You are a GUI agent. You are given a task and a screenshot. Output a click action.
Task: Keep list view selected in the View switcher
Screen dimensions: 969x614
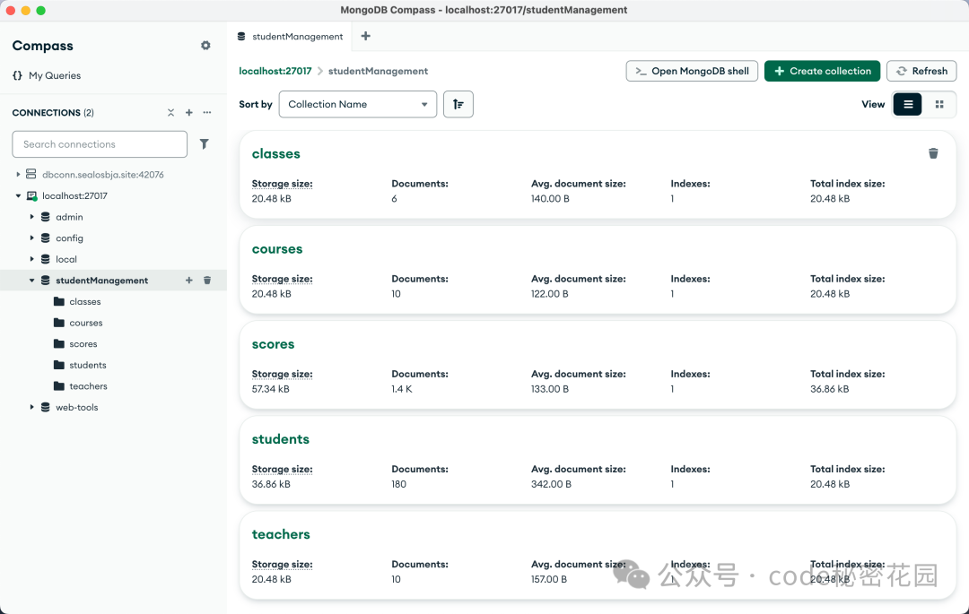pyautogui.click(x=907, y=104)
